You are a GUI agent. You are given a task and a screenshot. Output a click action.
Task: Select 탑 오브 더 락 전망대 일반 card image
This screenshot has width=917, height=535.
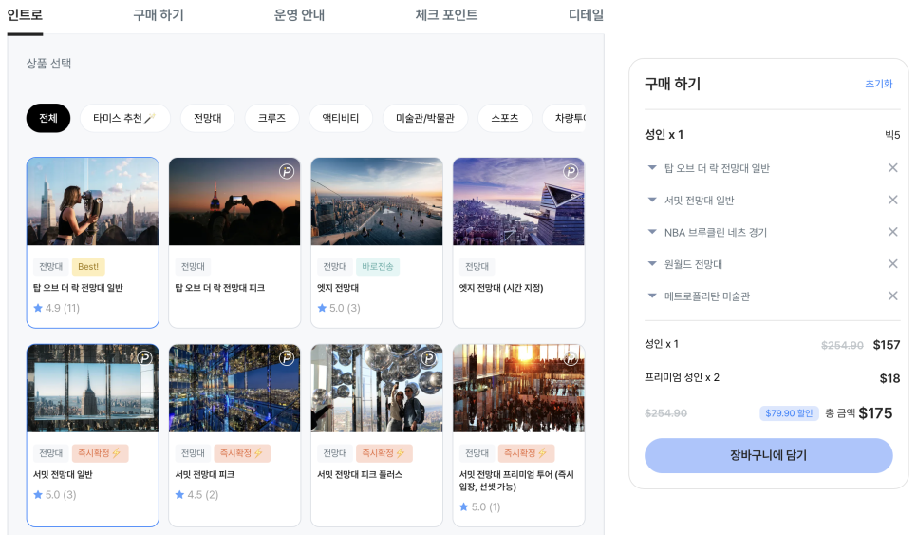[92, 201]
